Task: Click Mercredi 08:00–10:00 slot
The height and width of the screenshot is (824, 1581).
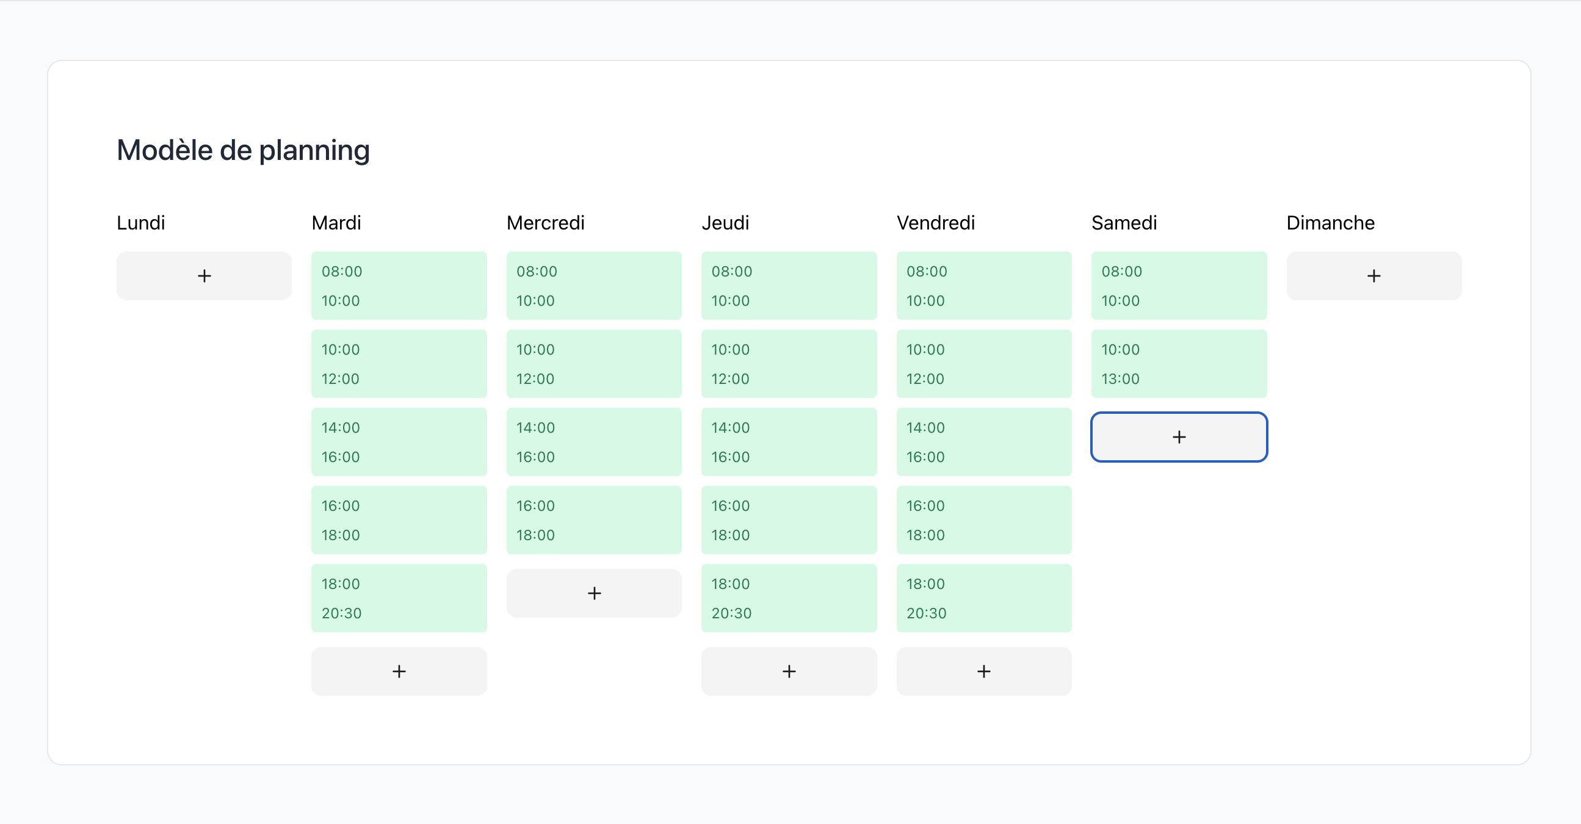Action: click(593, 286)
